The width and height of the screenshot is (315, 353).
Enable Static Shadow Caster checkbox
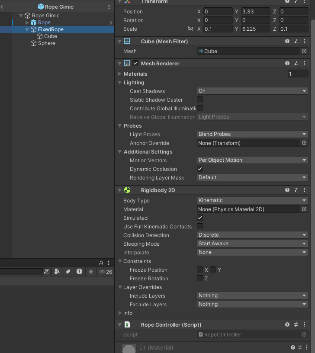coord(200,99)
